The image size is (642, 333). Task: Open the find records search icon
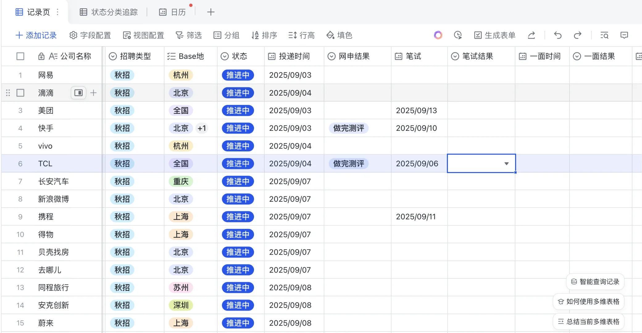click(x=604, y=35)
